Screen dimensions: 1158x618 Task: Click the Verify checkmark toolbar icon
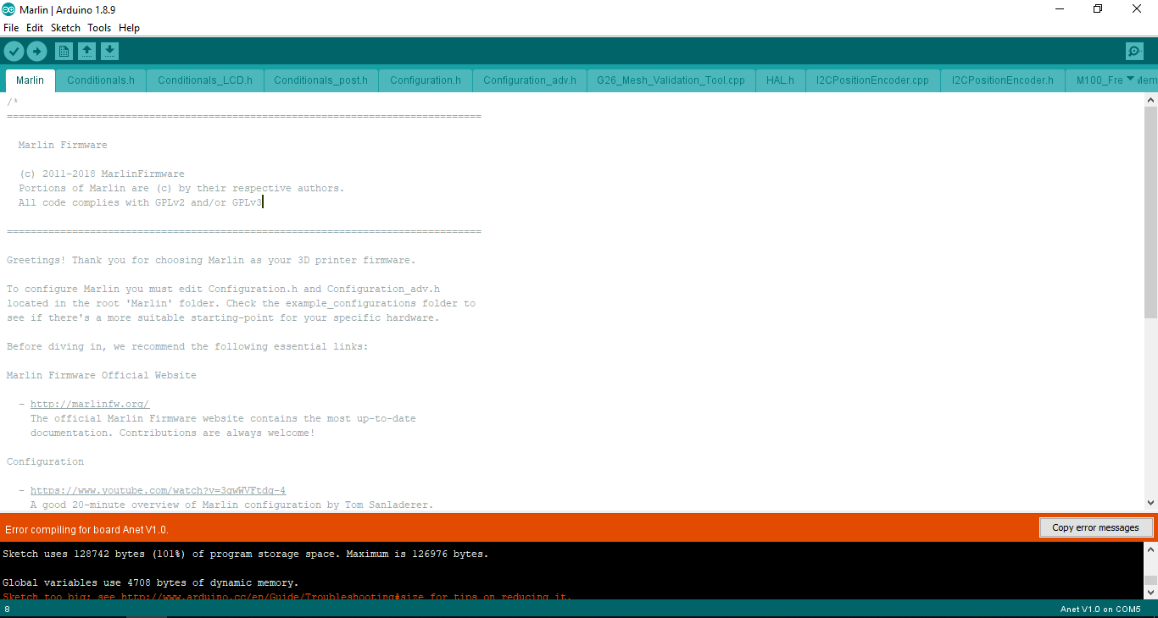point(14,52)
